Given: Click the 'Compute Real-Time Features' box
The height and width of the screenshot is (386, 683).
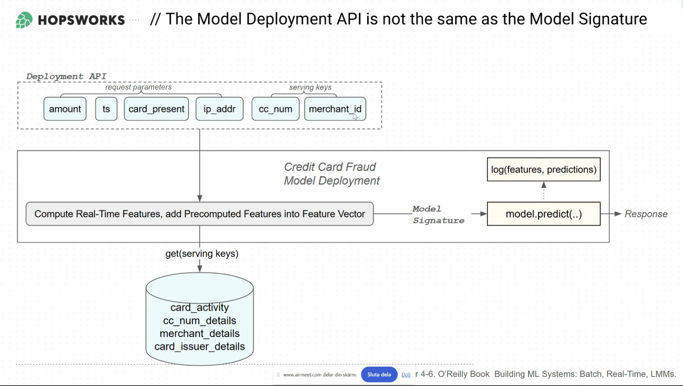Looking at the screenshot, I should click(199, 214).
